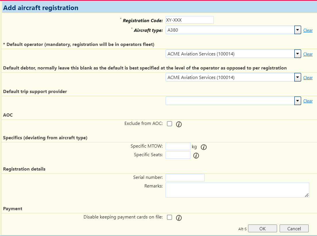Clear the Default trip support provider
317x236 pixels.
pos(308,101)
